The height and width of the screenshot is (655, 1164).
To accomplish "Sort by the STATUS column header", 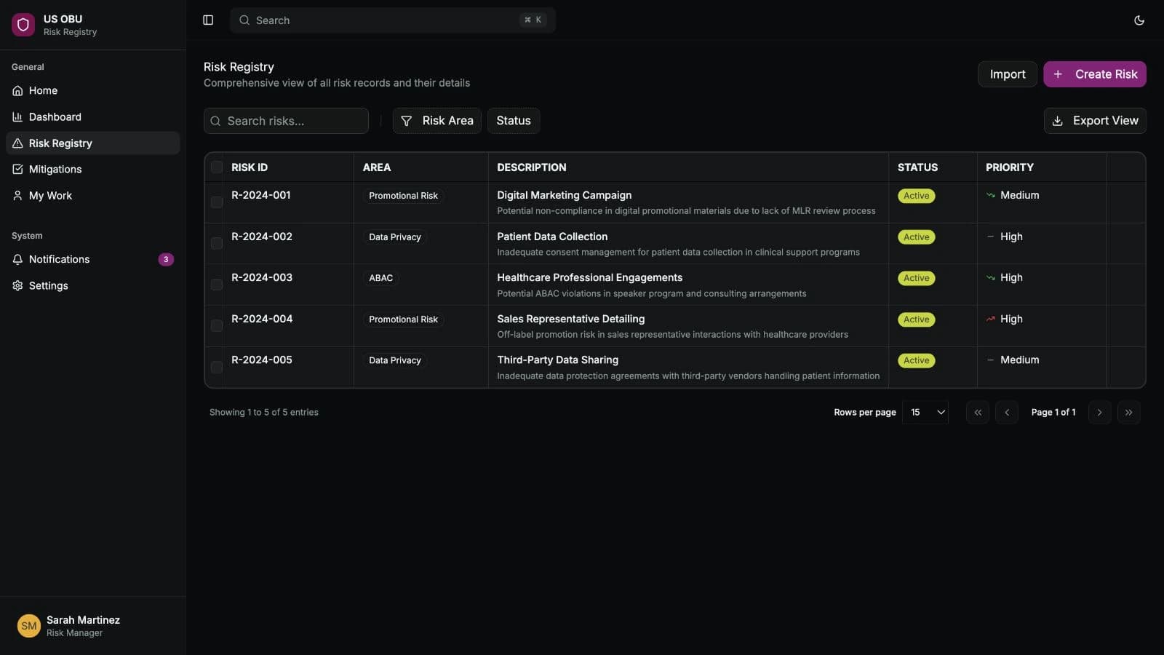I will click(x=917, y=167).
